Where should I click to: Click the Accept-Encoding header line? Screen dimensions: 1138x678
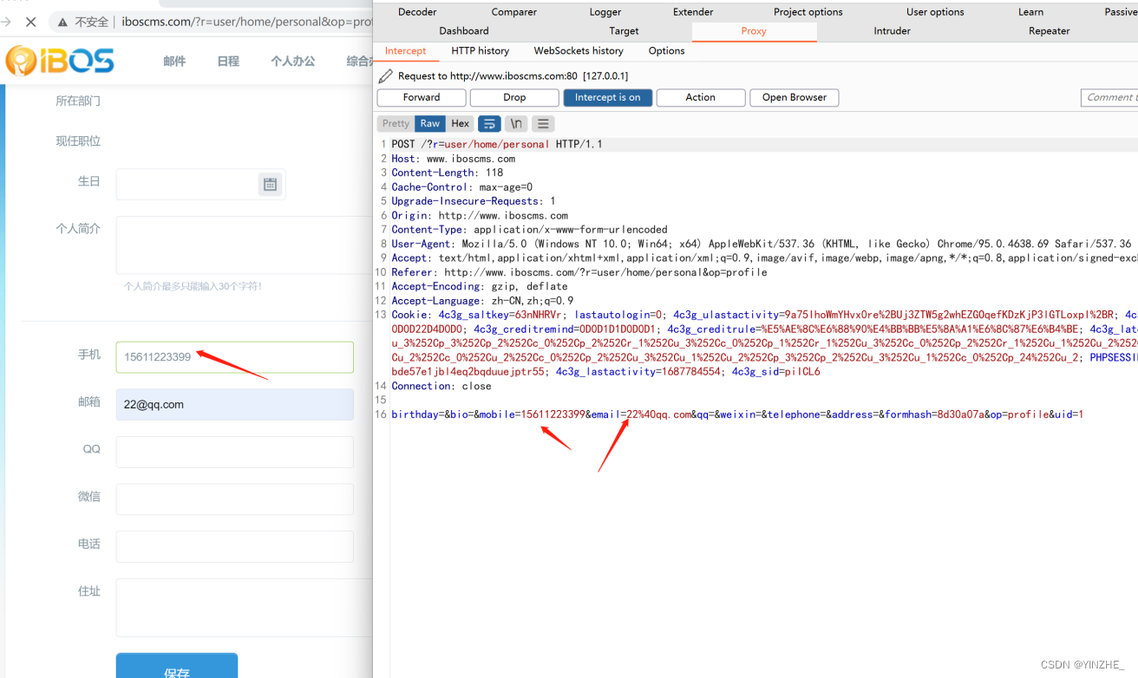(480, 286)
